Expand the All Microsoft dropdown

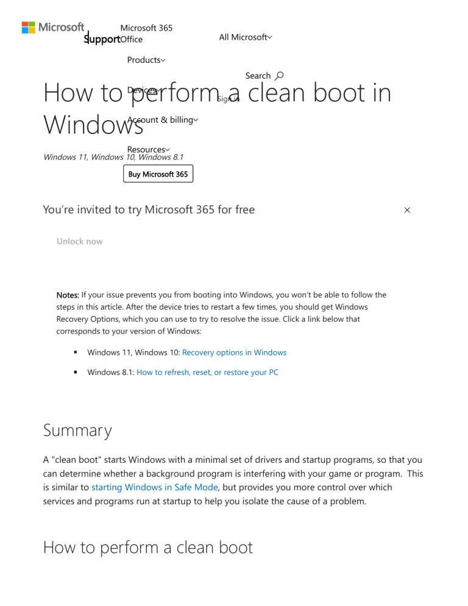245,37
